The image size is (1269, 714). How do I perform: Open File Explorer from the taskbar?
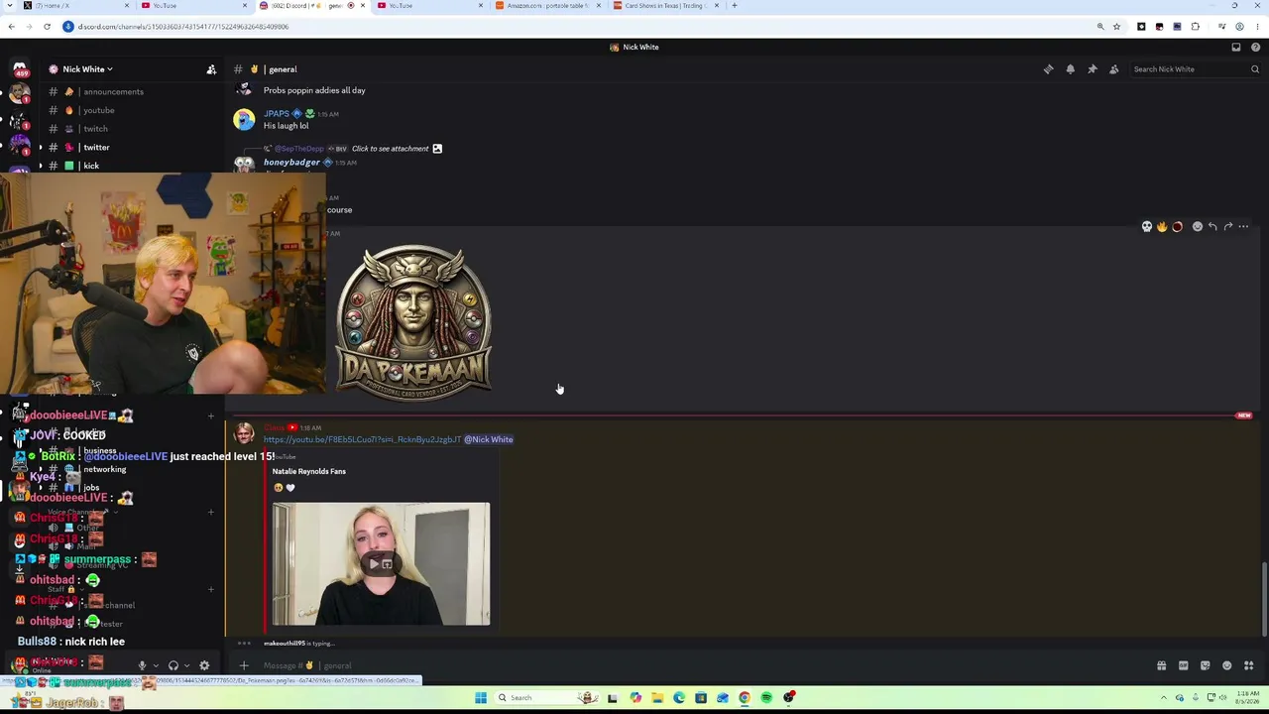point(656,698)
